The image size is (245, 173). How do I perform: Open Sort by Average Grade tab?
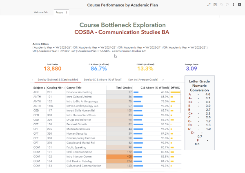pyautogui.click(x=143, y=80)
